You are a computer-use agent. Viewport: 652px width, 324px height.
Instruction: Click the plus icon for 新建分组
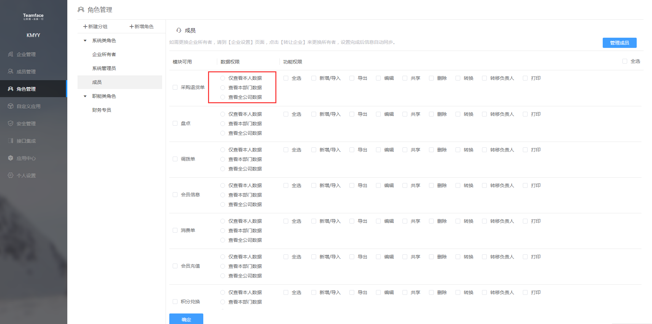click(85, 26)
